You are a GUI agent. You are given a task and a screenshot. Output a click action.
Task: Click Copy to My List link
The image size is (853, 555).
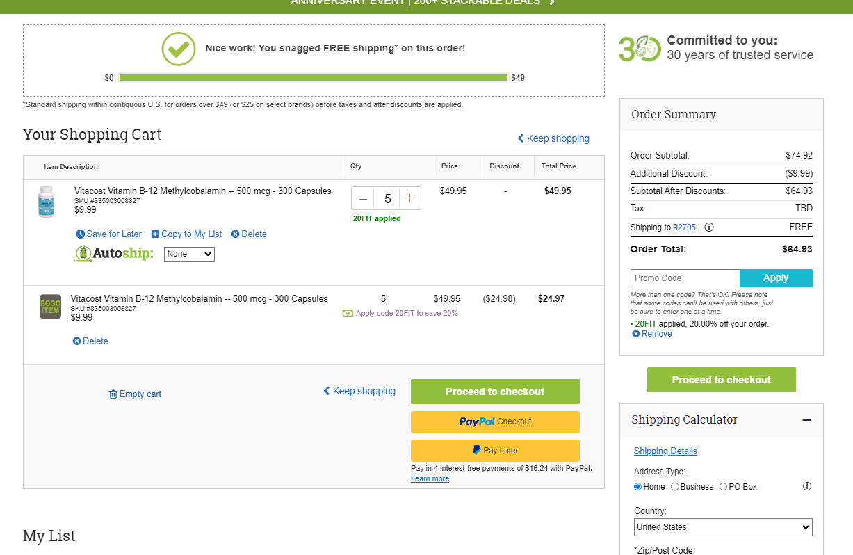click(x=186, y=234)
